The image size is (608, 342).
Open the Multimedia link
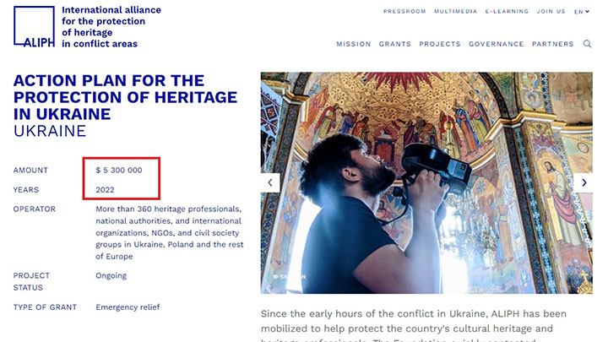pyautogui.click(x=455, y=12)
